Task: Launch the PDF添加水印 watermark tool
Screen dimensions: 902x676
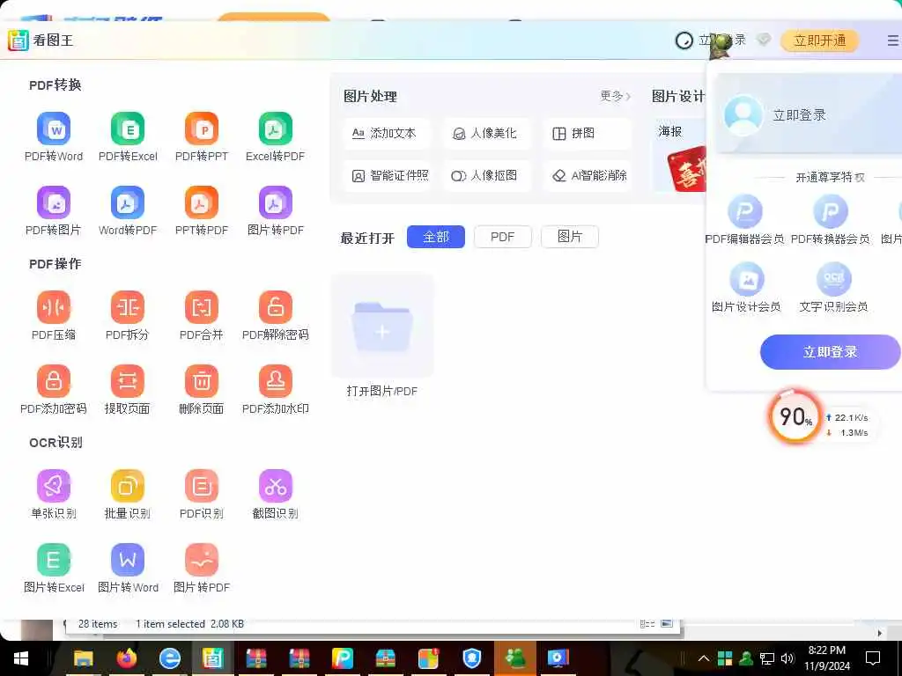Action: tap(275, 389)
